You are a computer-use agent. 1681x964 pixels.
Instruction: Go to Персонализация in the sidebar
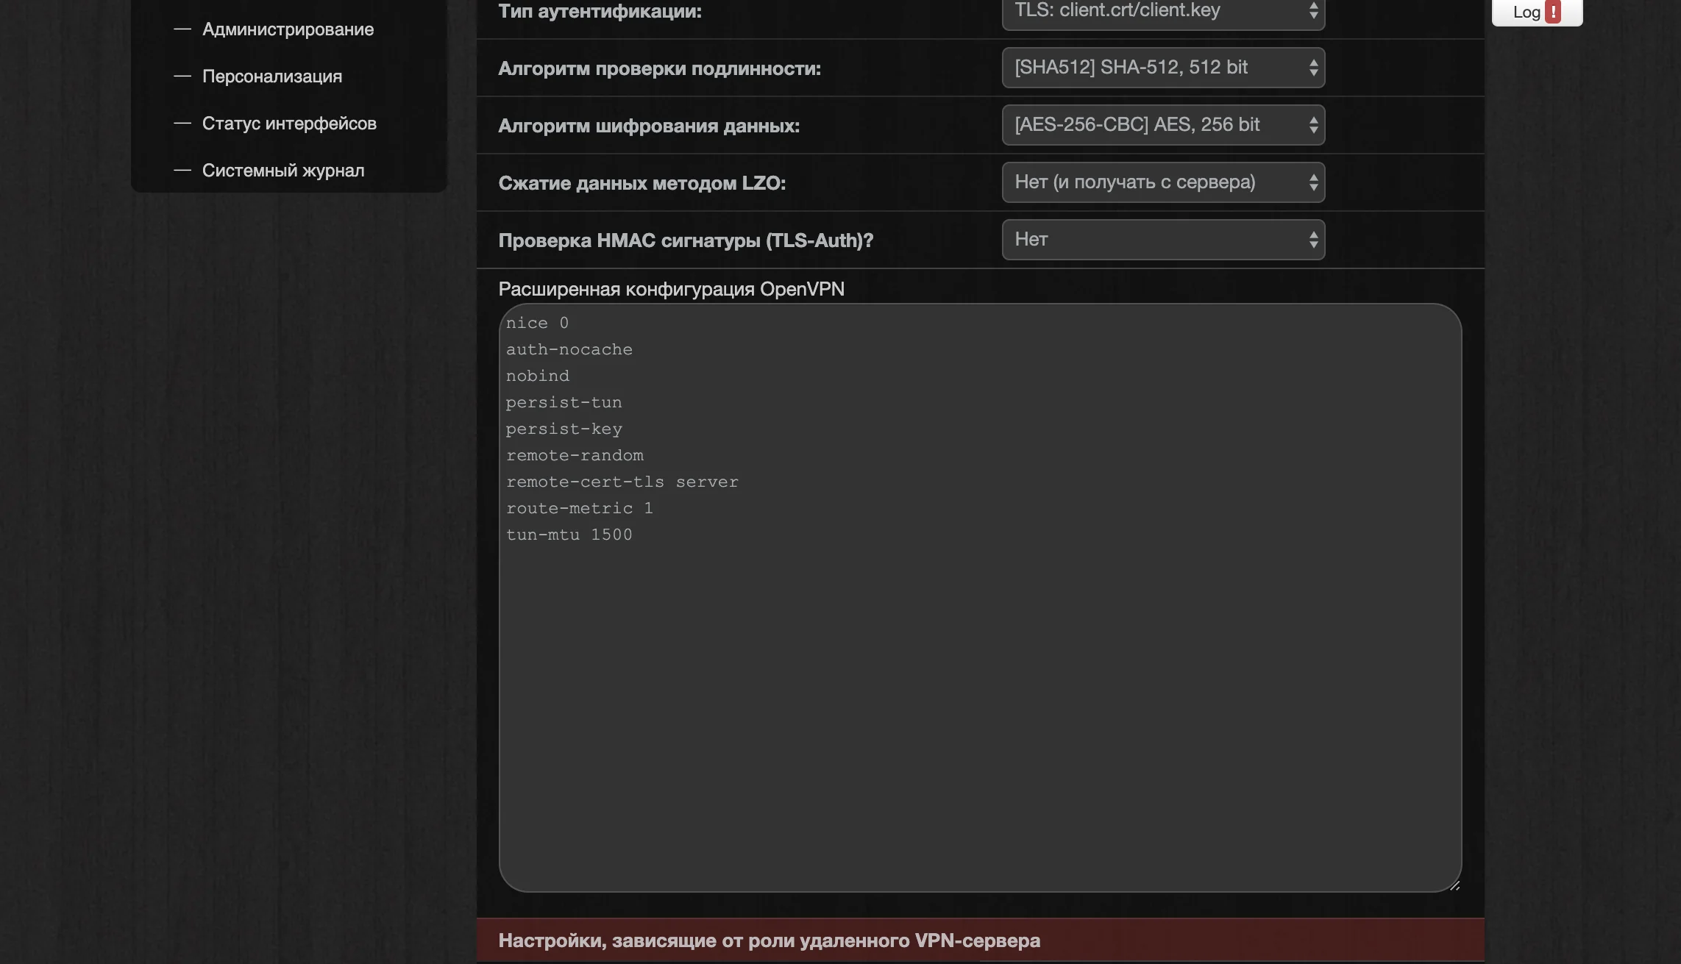271,76
